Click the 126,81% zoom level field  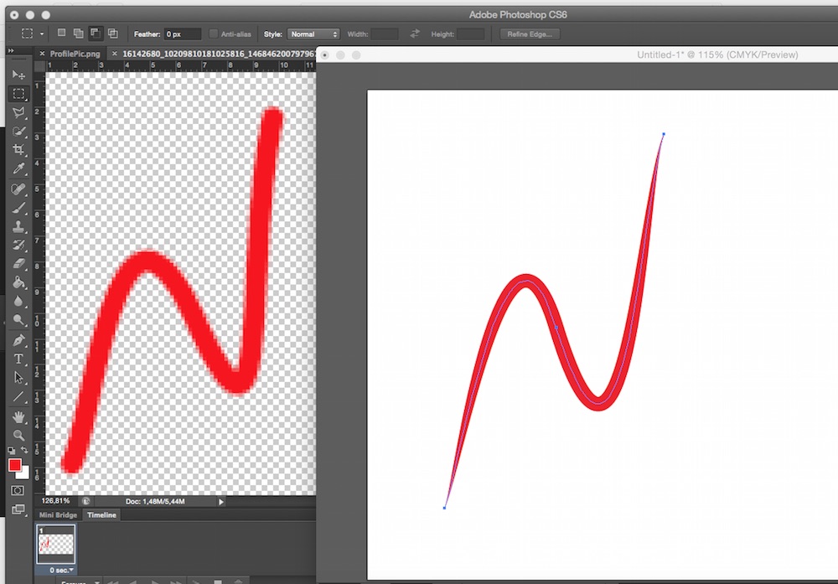(55, 501)
